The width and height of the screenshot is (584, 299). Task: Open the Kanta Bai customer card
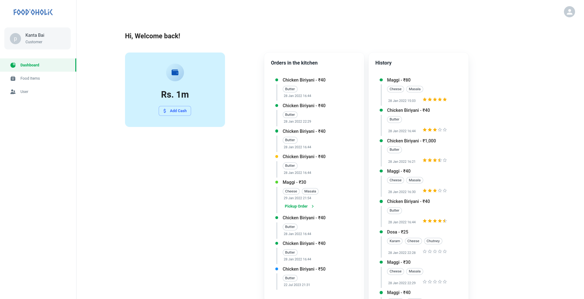pyautogui.click(x=37, y=38)
